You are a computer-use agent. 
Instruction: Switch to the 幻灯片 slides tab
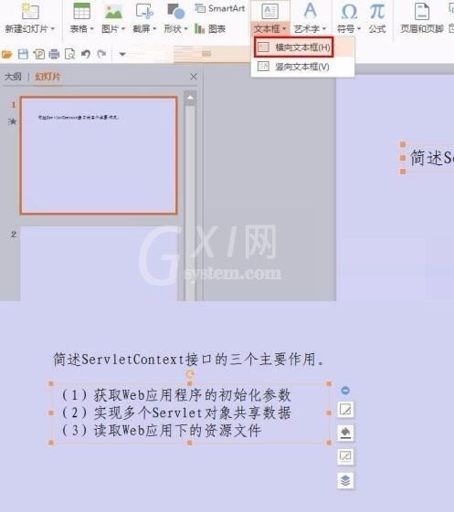pos(48,77)
